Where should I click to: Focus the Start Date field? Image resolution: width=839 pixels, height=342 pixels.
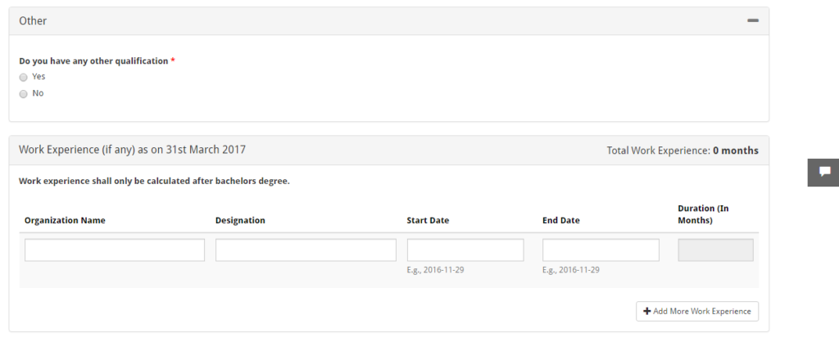click(465, 250)
